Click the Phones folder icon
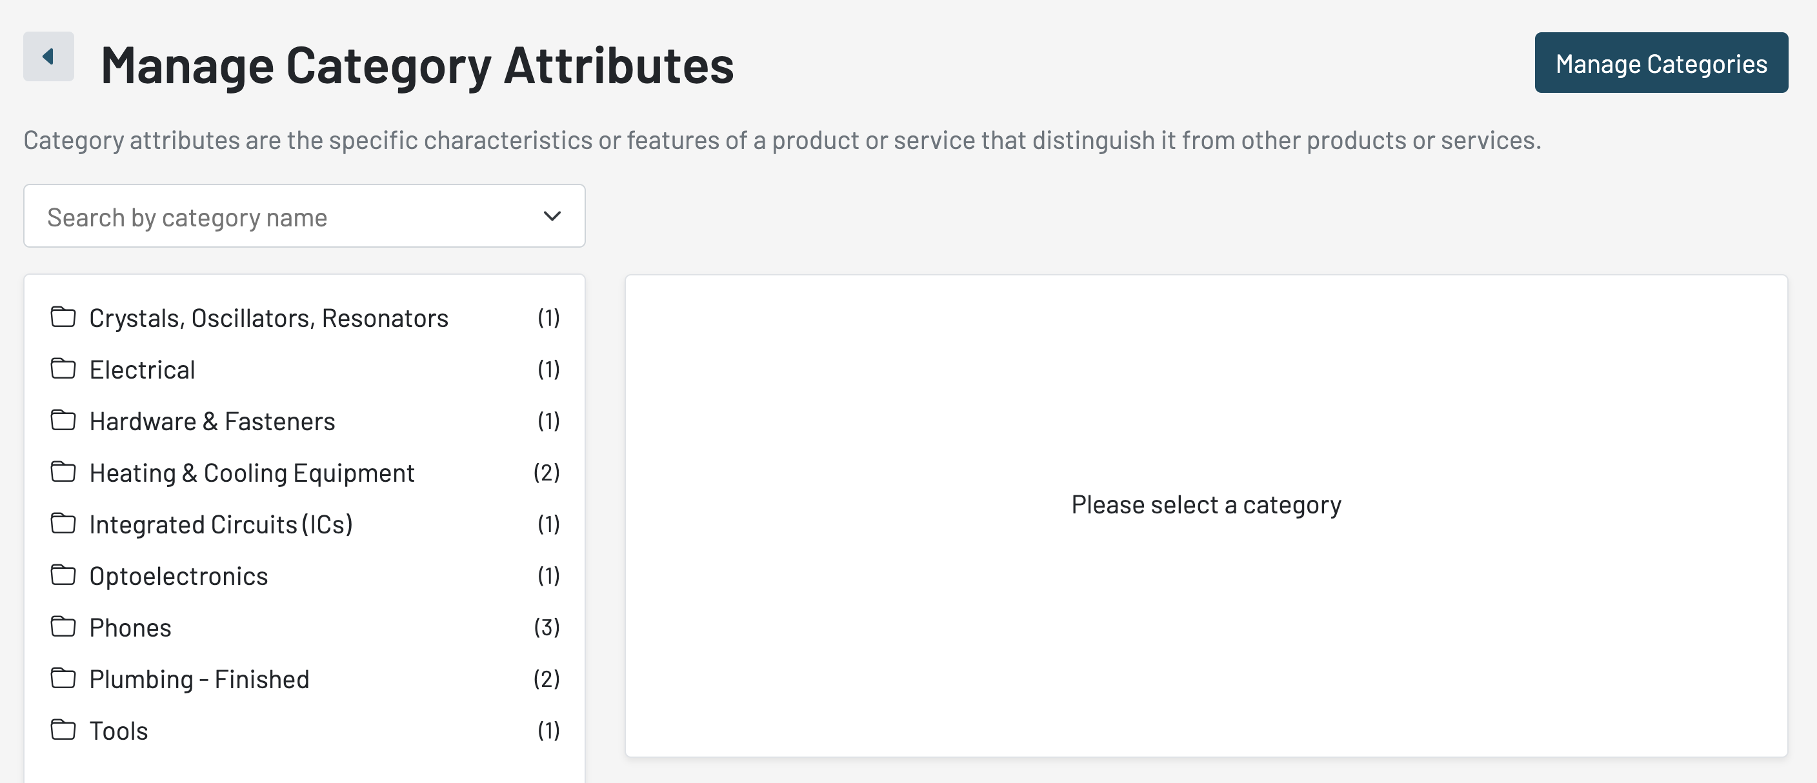 tap(63, 626)
